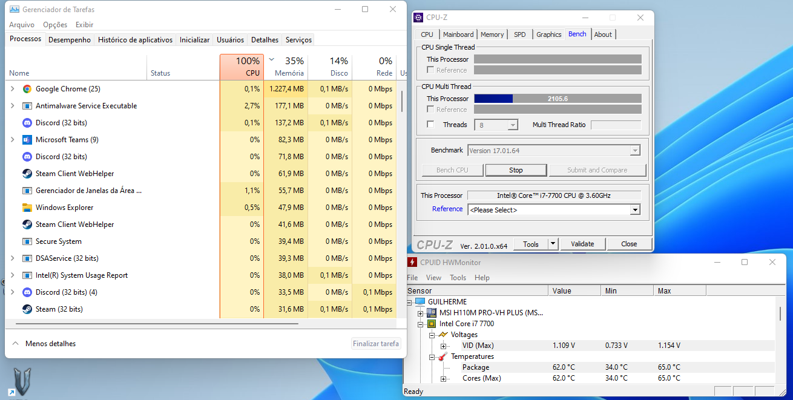Open the Opções menu
Screen dimensions: 793x400
point(55,25)
